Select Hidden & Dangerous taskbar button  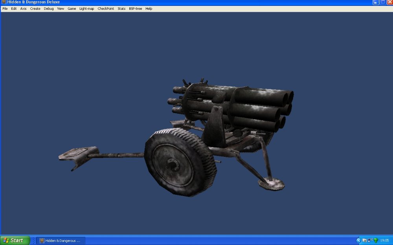click(x=61, y=241)
